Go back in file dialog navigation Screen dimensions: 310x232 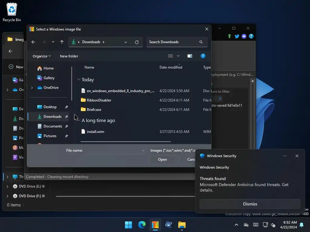[33, 42]
